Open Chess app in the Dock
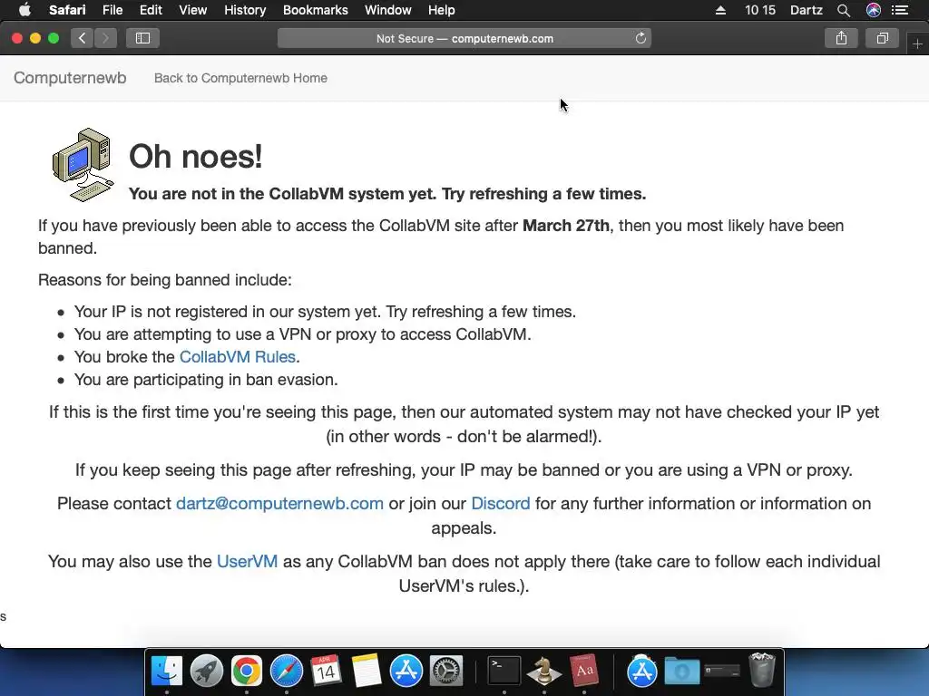929x696 pixels. pyautogui.click(x=544, y=672)
